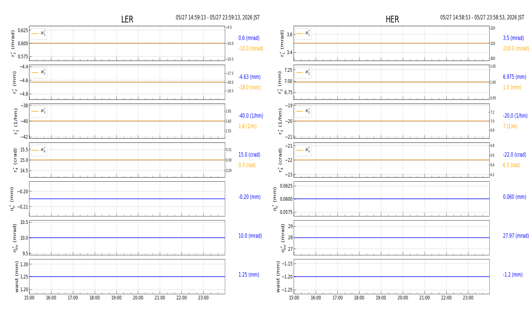Select the orange -18.0 (mm) readout
The image size is (529, 323).
pyautogui.click(x=250, y=87)
